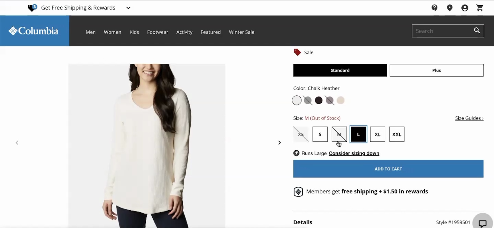
Task: Switch to the Plus size tab
Action: pyautogui.click(x=436, y=70)
